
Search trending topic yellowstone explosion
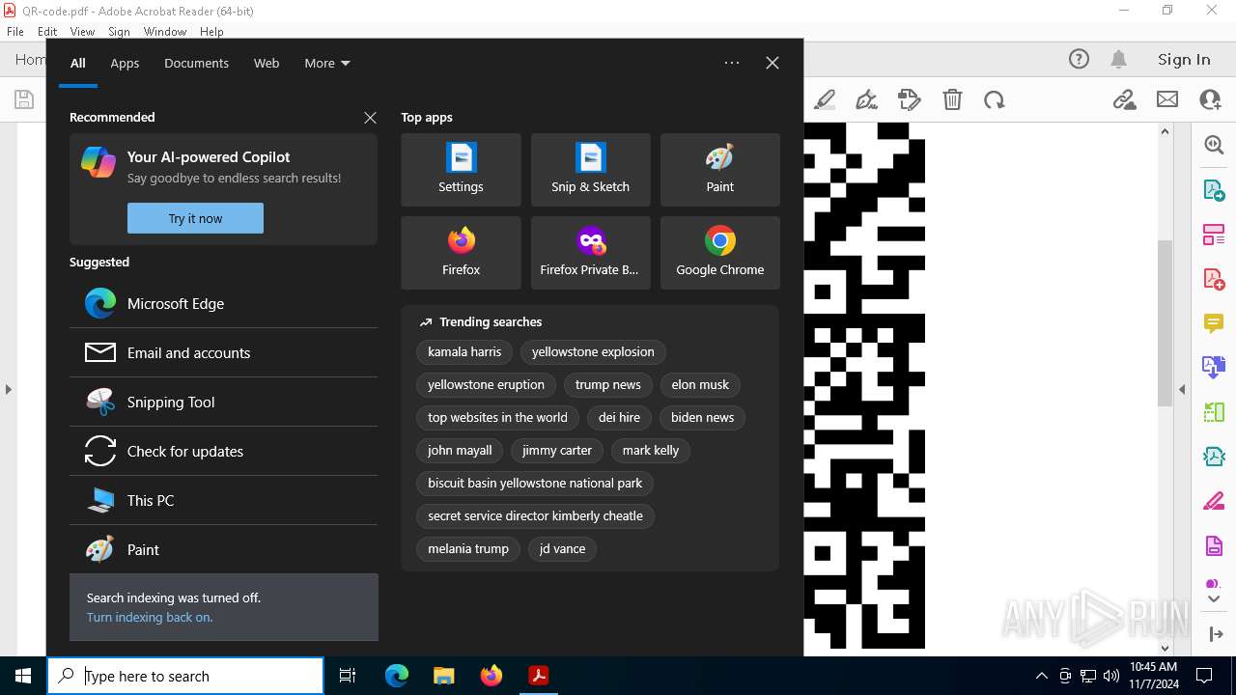pyautogui.click(x=593, y=351)
